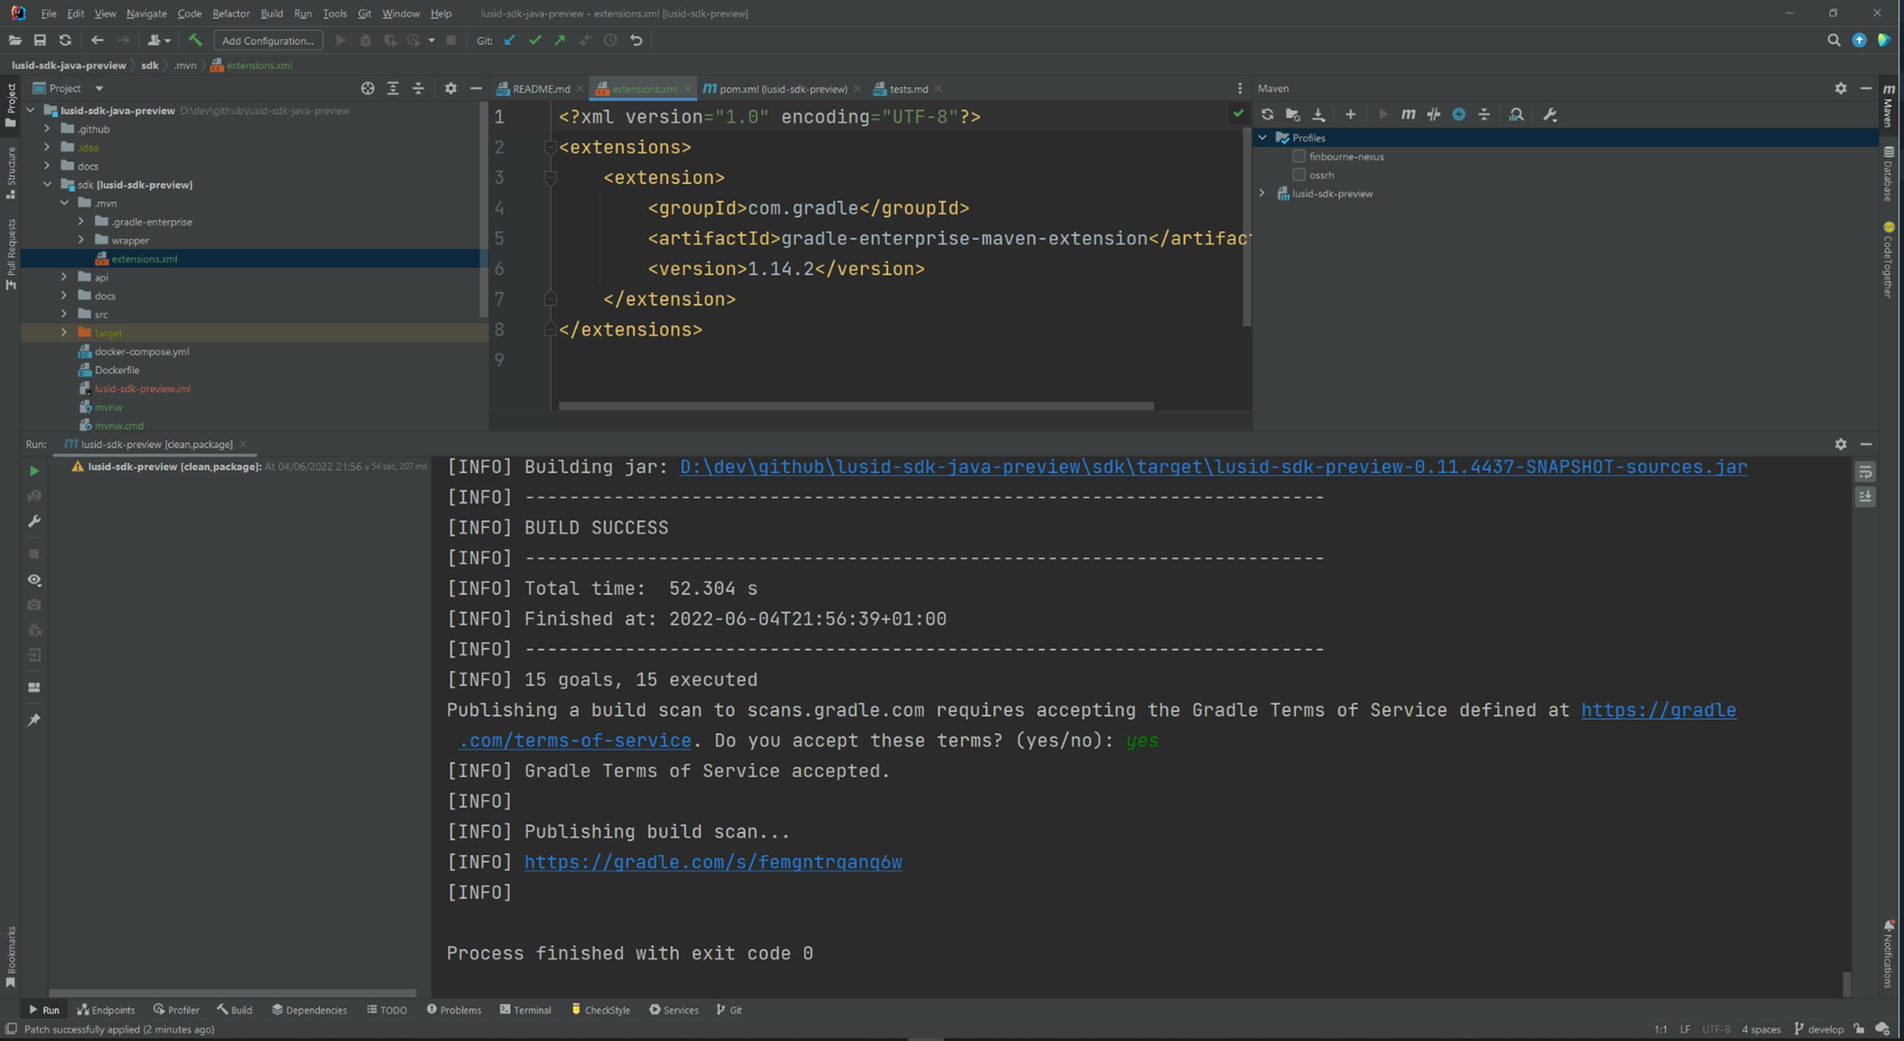Image resolution: width=1904 pixels, height=1041 pixels.
Task: Open the Problems tool window
Action: [454, 1010]
